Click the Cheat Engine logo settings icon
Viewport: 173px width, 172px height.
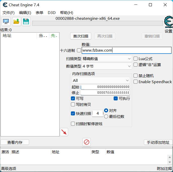tap(168, 22)
